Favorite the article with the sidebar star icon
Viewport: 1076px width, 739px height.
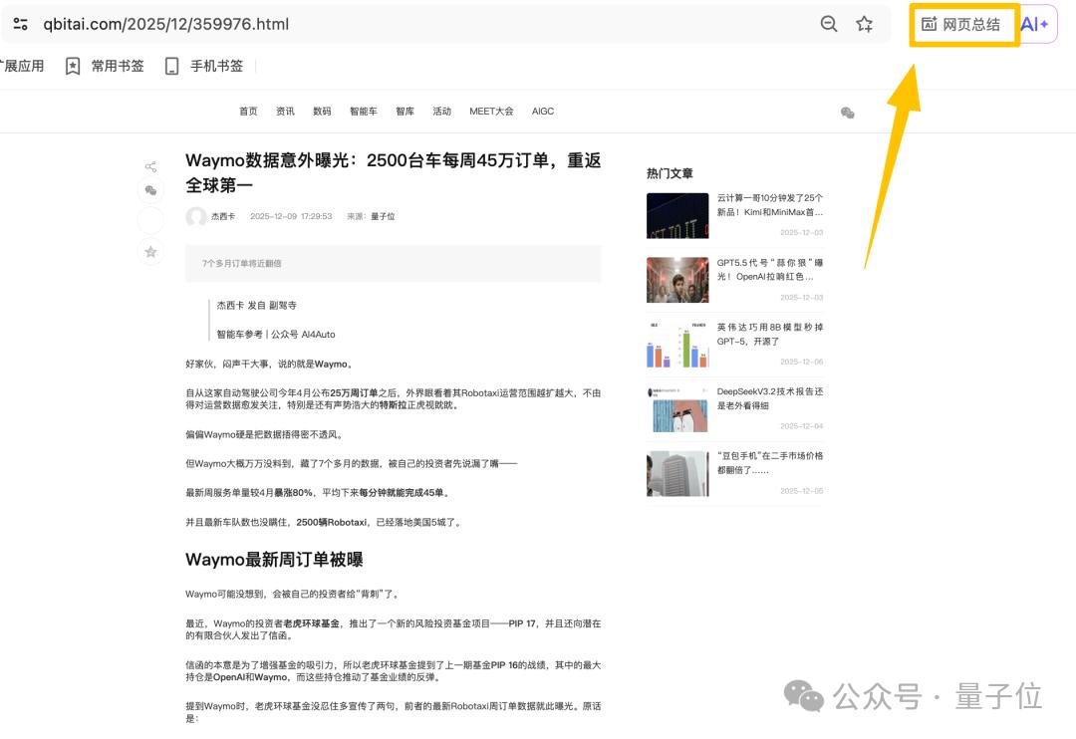150,253
